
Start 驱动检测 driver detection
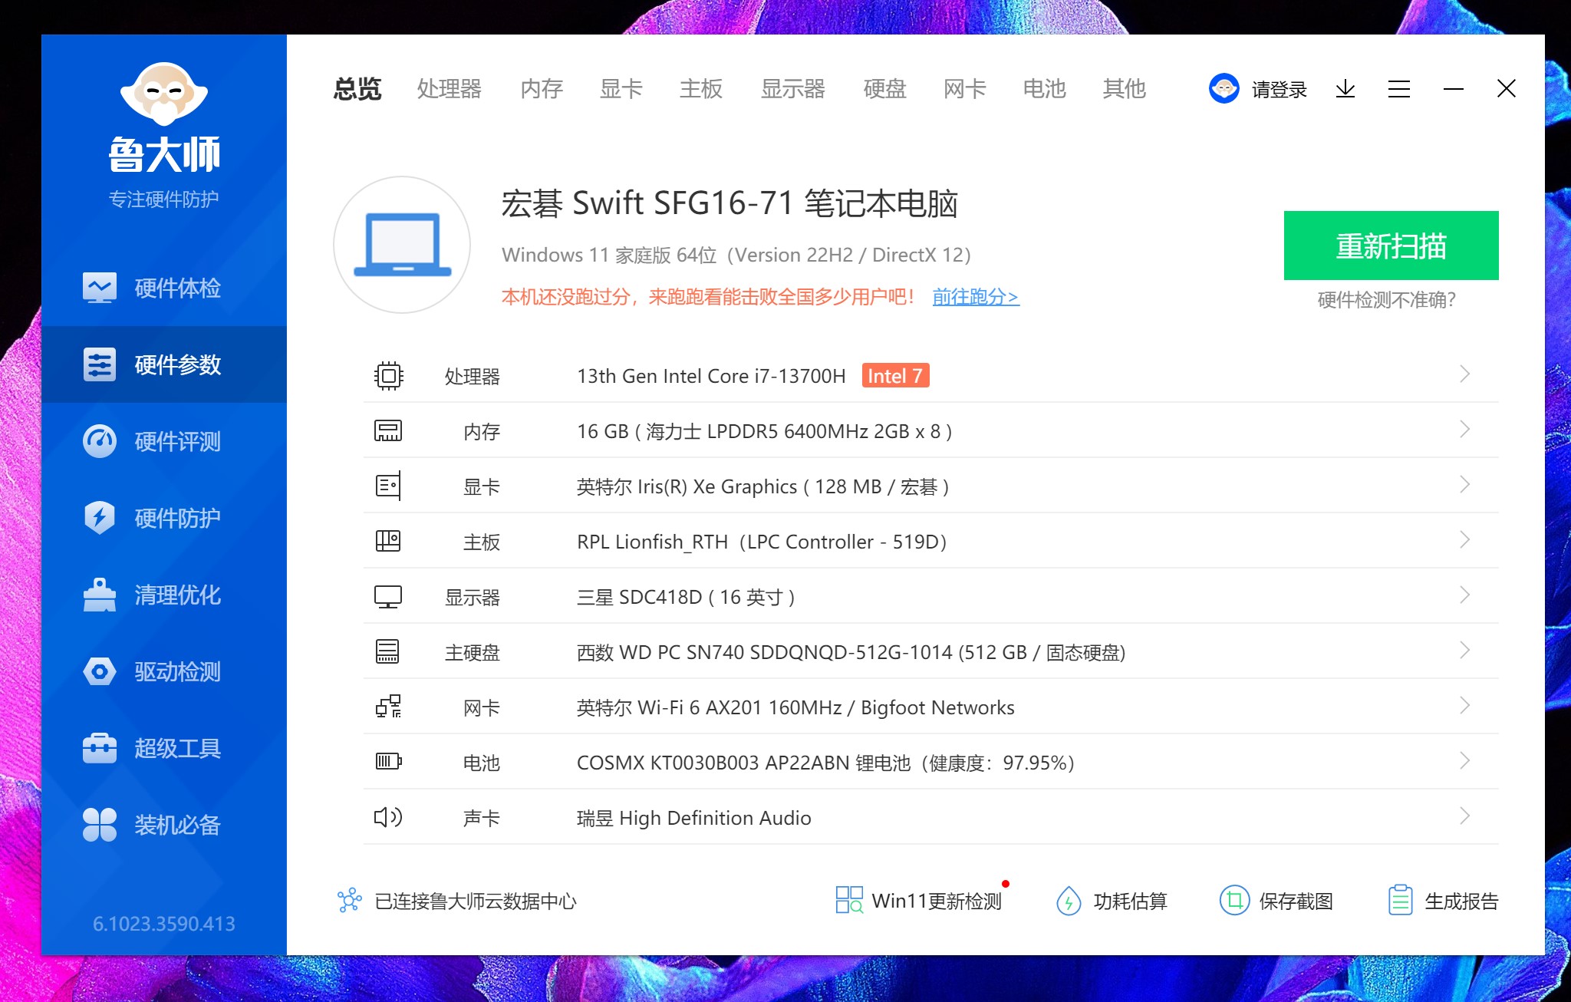point(177,672)
